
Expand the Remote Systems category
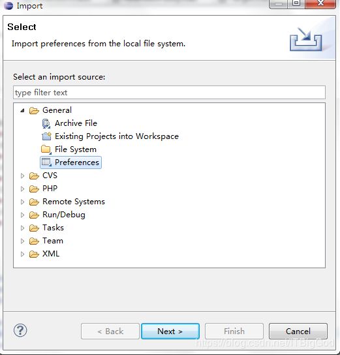pyautogui.click(x=22, y=202)
